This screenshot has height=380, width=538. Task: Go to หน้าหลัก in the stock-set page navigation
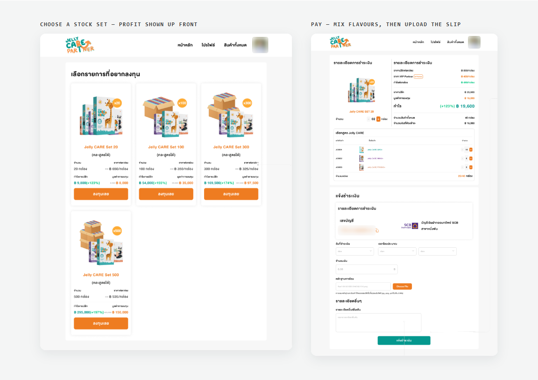click(x=185, y=45)
